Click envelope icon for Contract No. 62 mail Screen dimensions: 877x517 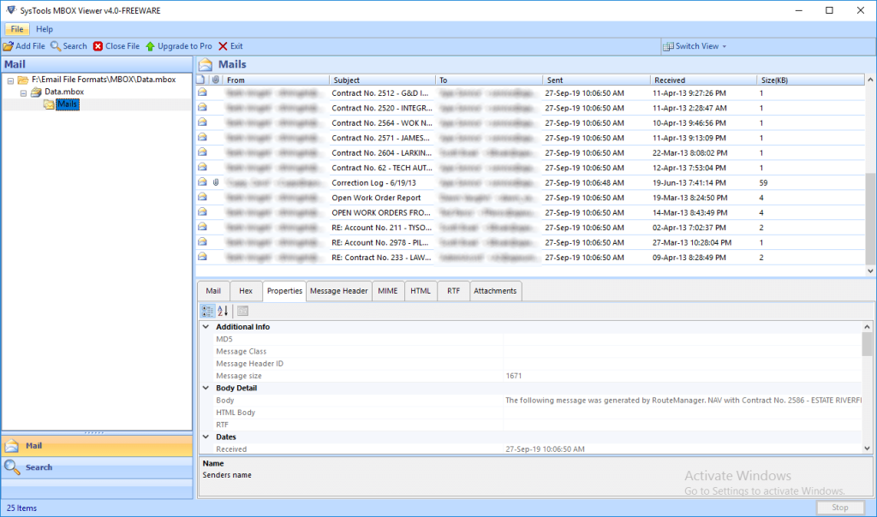(202, 167)
